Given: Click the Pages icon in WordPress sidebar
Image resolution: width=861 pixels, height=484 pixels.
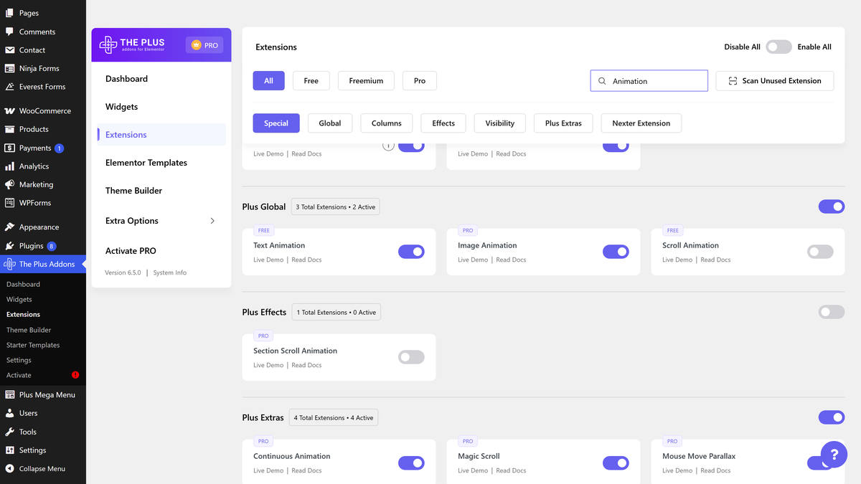Looking at the screenshot, I should (x=9, y=13).
